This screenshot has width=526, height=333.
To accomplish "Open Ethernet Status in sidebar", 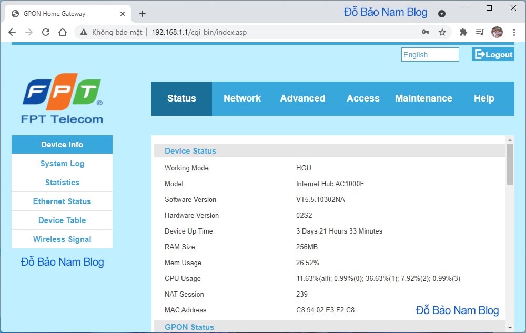I will (x=62, y=201).
